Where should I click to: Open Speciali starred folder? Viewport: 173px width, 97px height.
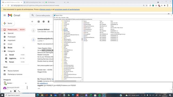tap(11, 33)
